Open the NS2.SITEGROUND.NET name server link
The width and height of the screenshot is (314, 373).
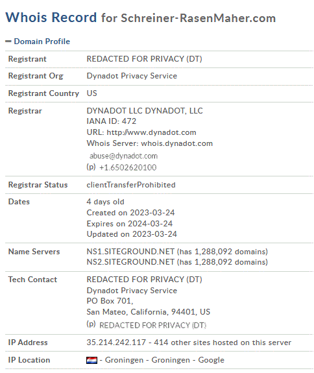click(130, 262)
